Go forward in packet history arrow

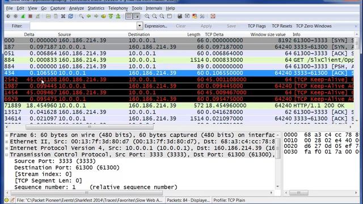(96, 16)
